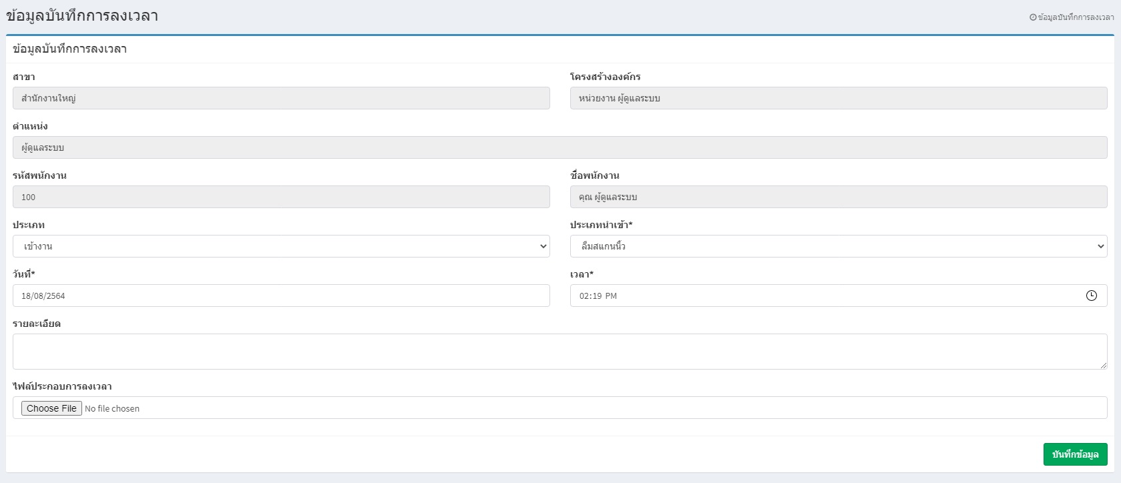Click the สาขา field showing สำนักงานใหญ่
The height and width of the screenshot is (483, 1121).
point(281,98)
